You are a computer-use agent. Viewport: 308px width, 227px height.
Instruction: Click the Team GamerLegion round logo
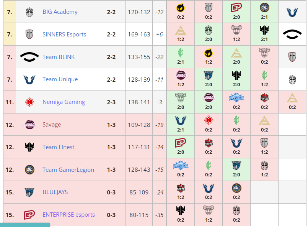(29, 169)
